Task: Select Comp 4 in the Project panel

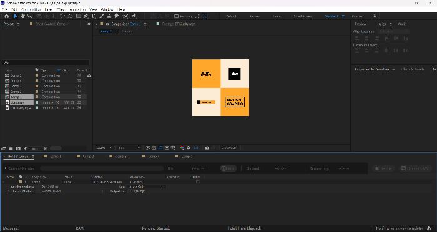Action: pyautogui.click(x=16, y=81)
